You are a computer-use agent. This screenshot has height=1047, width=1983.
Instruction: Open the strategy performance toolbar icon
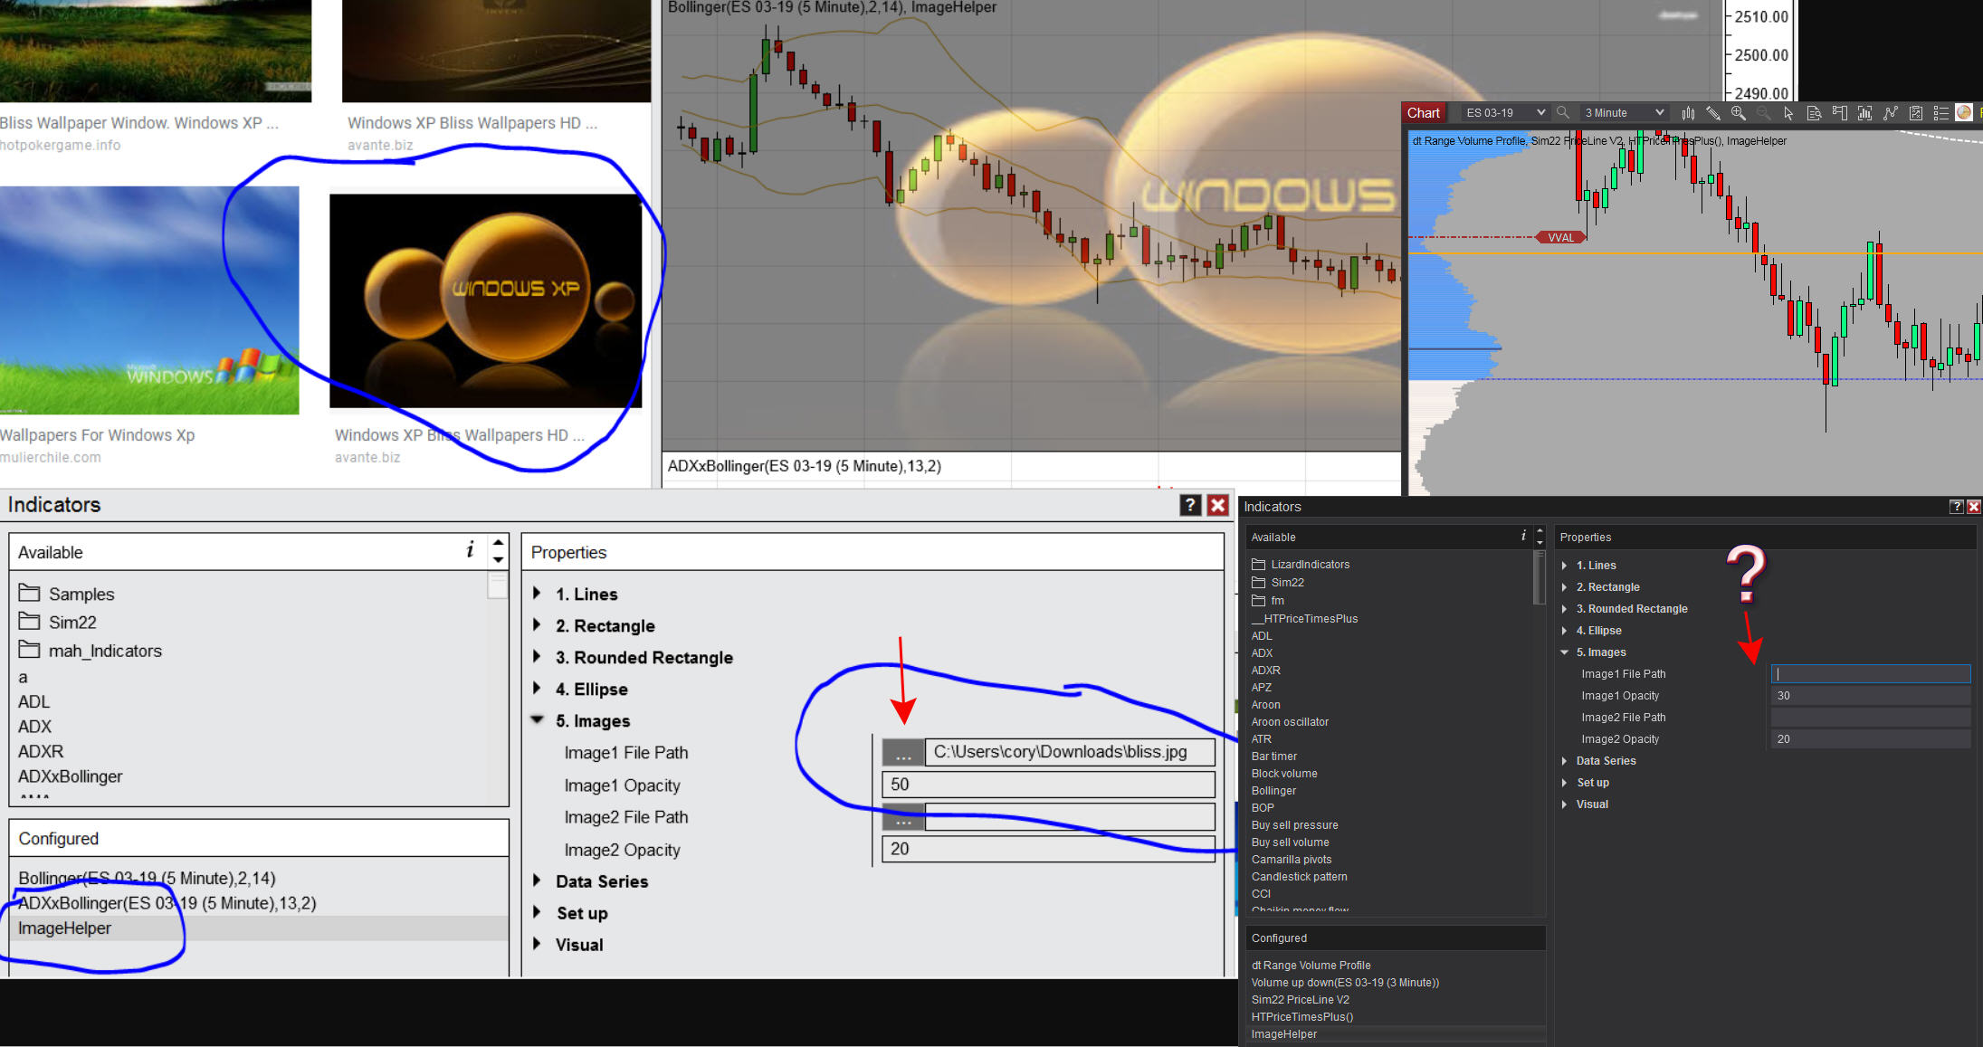point(1915,113)
